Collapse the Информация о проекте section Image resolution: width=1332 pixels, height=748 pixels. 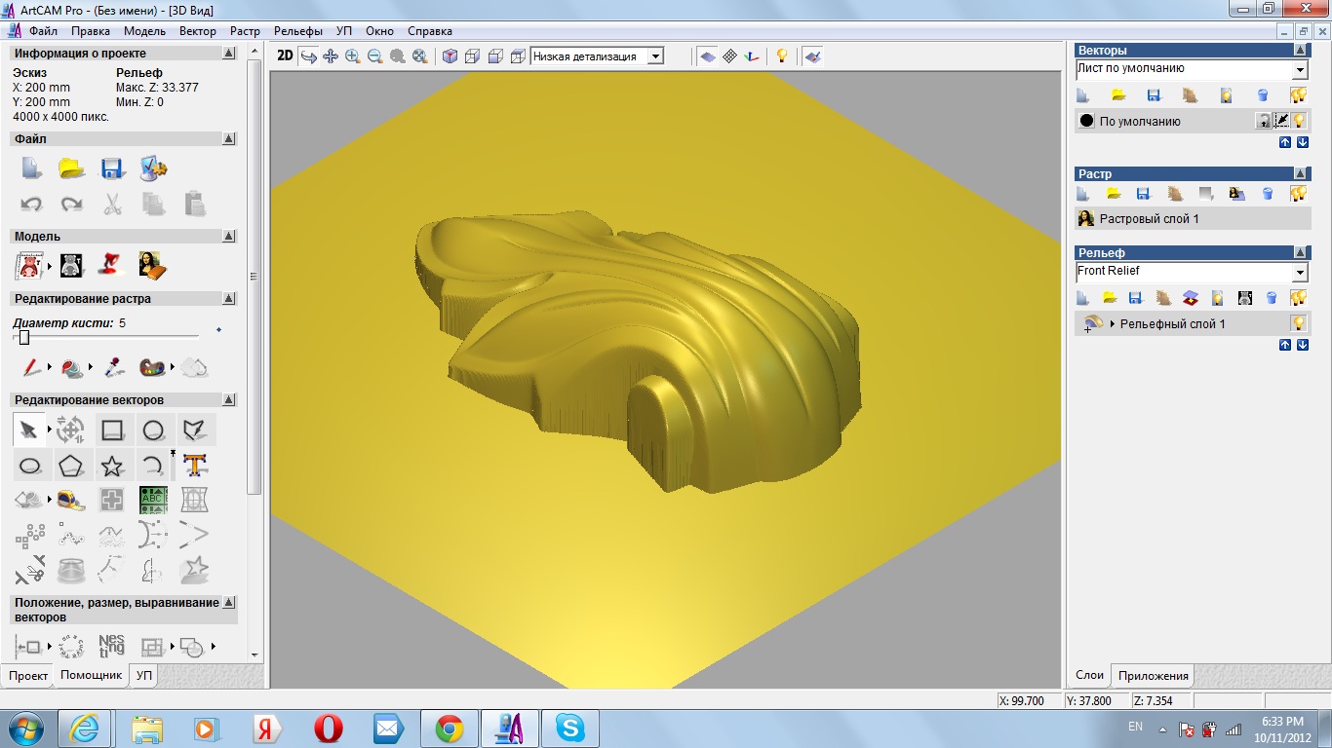point(229,54)
